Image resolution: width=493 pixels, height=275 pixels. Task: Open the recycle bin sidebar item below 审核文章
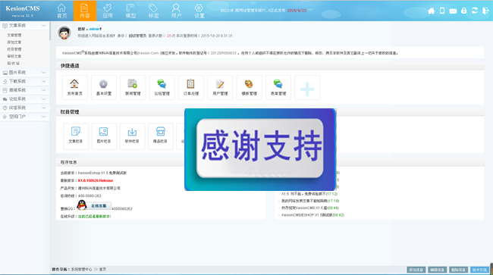[13, 64]
